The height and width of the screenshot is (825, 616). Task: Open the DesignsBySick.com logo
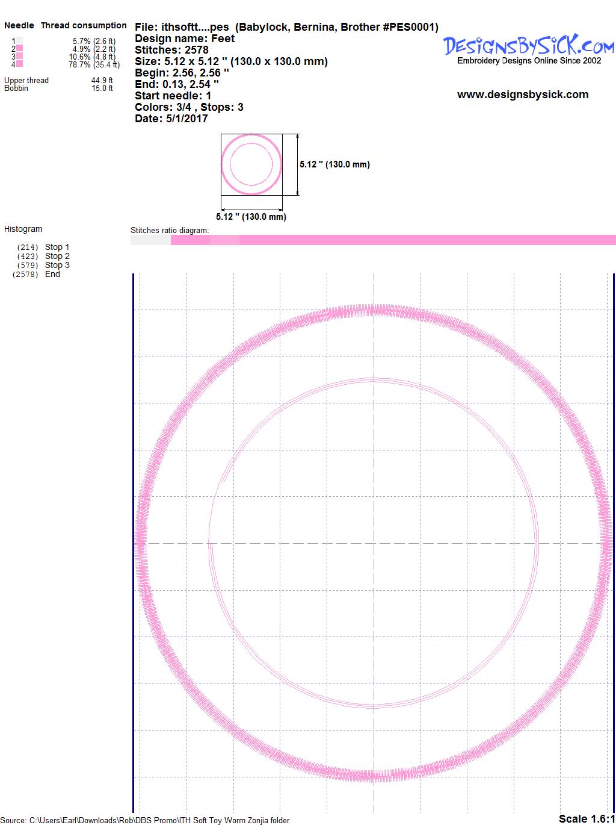pyautogui.click(x=529, y=46)
